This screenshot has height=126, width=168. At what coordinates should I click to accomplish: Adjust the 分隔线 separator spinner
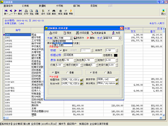[x=97, y=65]
